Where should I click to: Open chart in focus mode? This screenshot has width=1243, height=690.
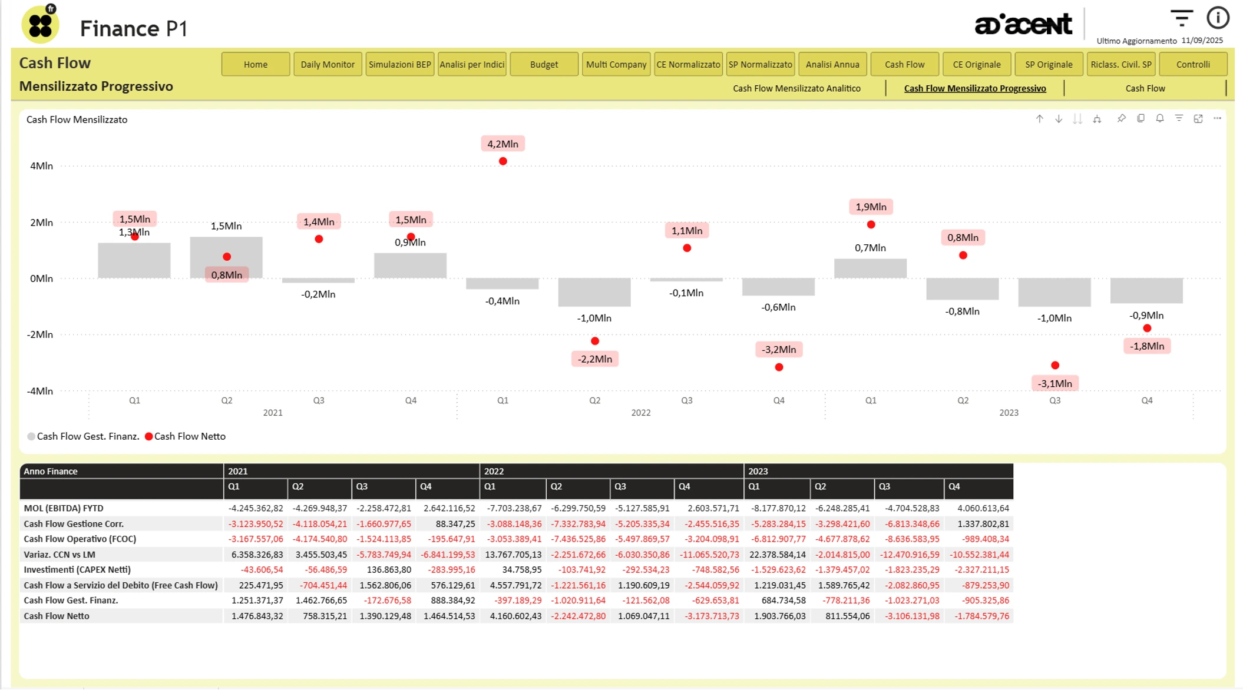tap(1198, 119)
